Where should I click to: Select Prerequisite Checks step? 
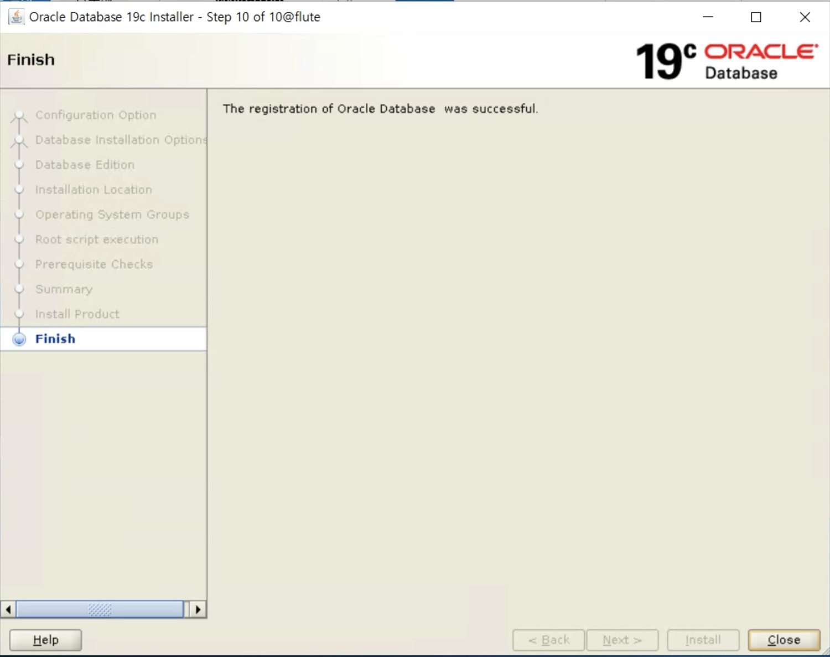pyautogui.click(x=94, y=264)
